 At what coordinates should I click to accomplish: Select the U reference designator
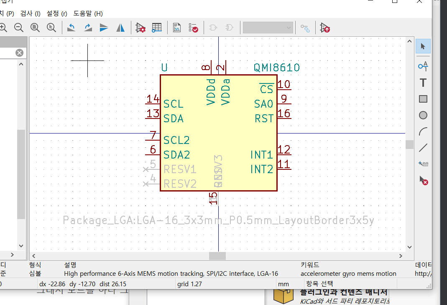(164, 68)
